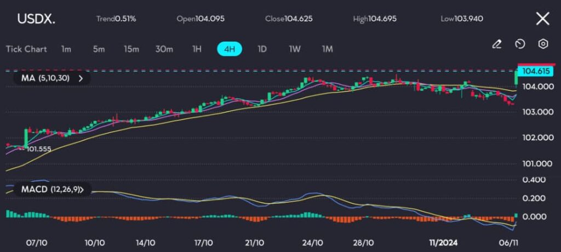Close the USDX chart panel
This screenshot has width=561, height=252.
point(542,19)
